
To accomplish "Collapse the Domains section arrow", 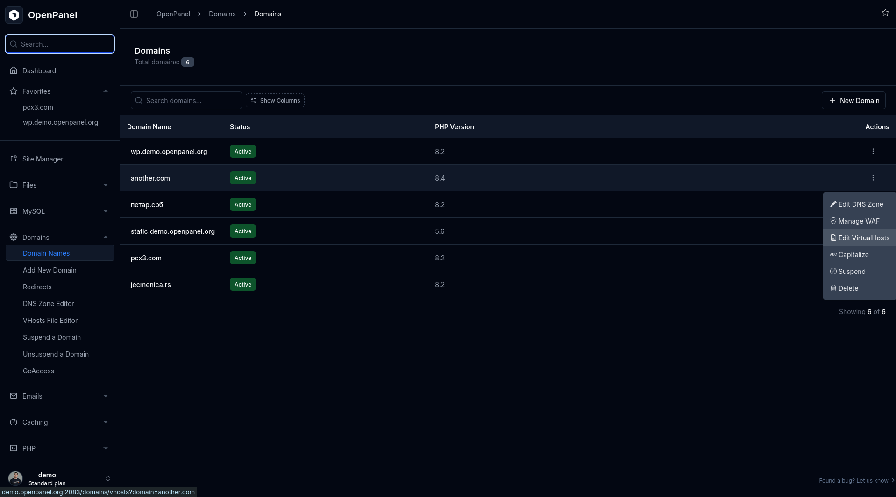I will (106, 237).
